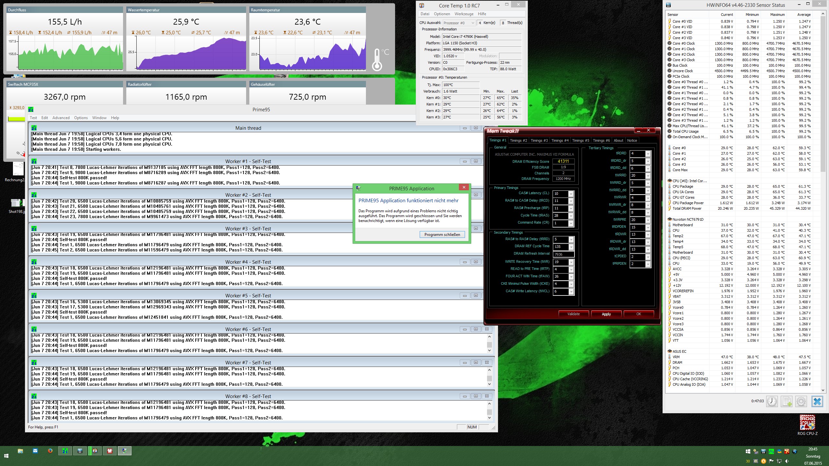Open File Explorer from the taskbar
Viewport: 829px width, 466px height.
20,451
